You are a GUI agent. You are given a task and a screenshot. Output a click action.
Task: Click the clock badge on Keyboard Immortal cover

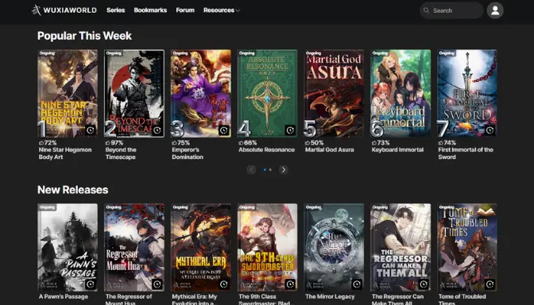pyautogui.click(x=424, y=130)
